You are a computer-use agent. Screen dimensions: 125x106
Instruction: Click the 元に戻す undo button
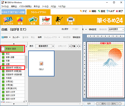[x=65, y=29]
